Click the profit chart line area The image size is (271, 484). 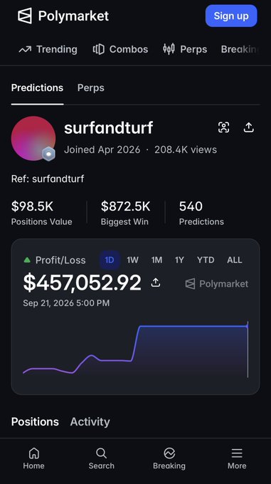(x=135, y=349)
